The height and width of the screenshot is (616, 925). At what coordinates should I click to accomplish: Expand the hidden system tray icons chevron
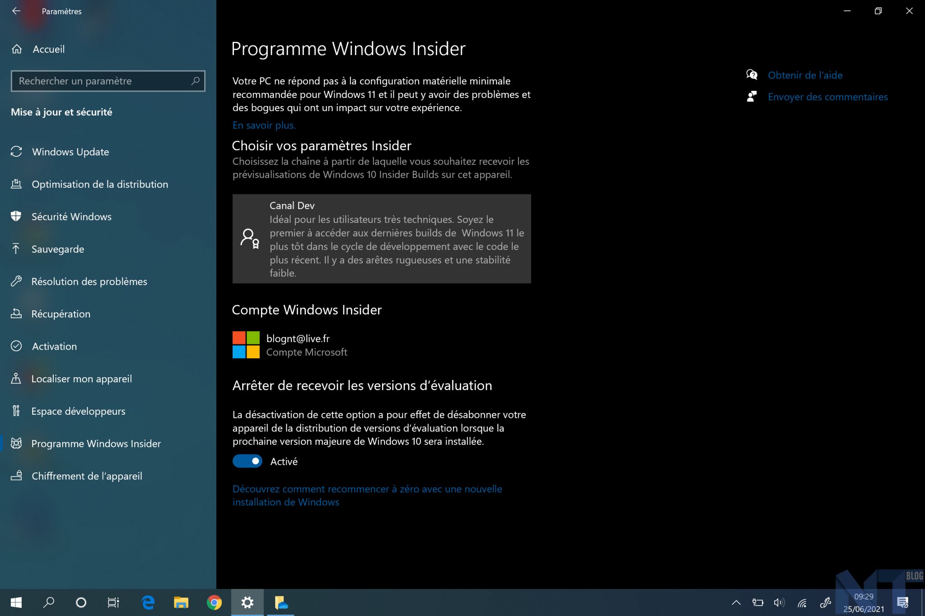pos(736,602)
